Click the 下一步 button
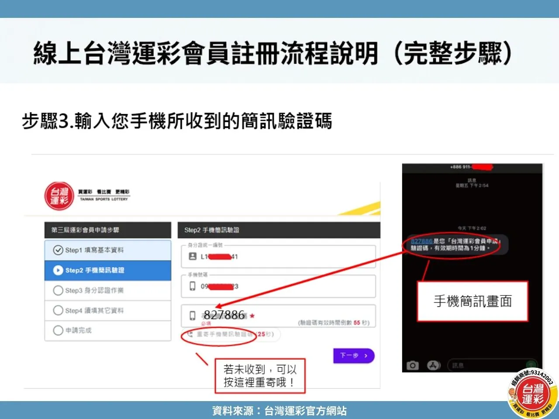 [x=354, y=356]
